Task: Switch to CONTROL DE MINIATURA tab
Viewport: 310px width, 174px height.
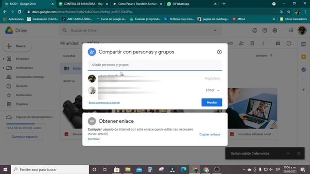Action: (83, 4)
